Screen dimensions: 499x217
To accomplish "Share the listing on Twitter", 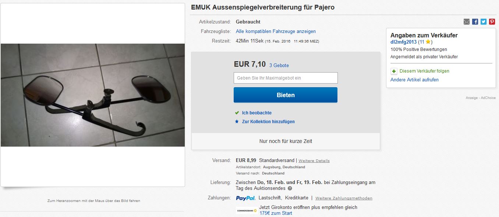I will (x=484, y=22).
